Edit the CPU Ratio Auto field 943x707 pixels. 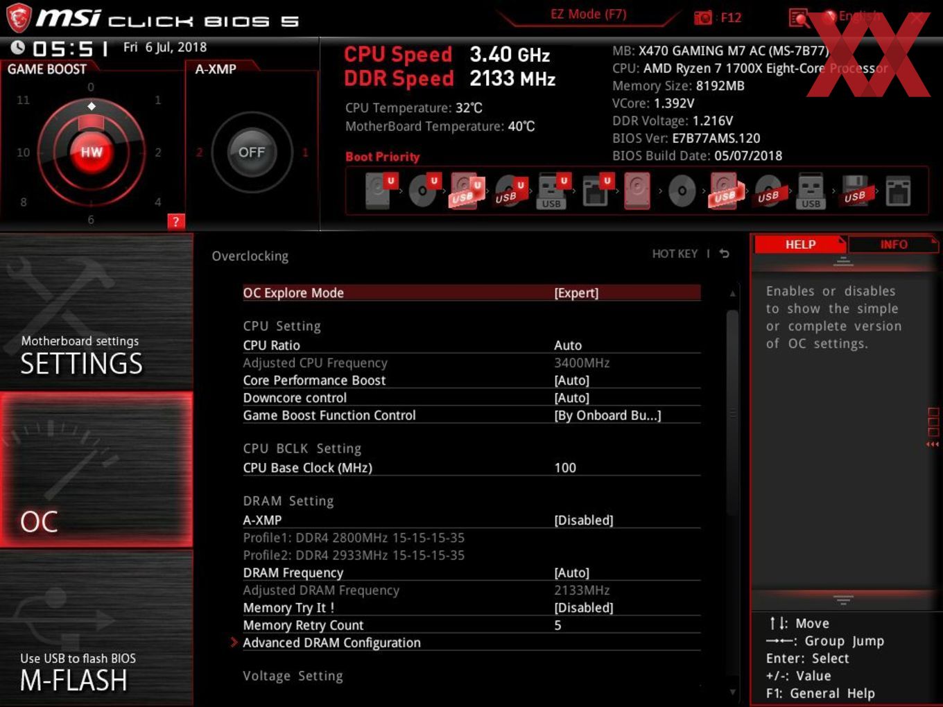(568, 345)
